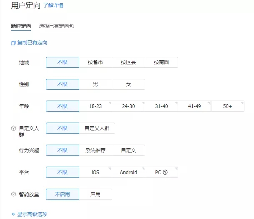Open the 了解详情 link
The height and width of the screenshot is (219, 254).
click(x=53, y=5)
